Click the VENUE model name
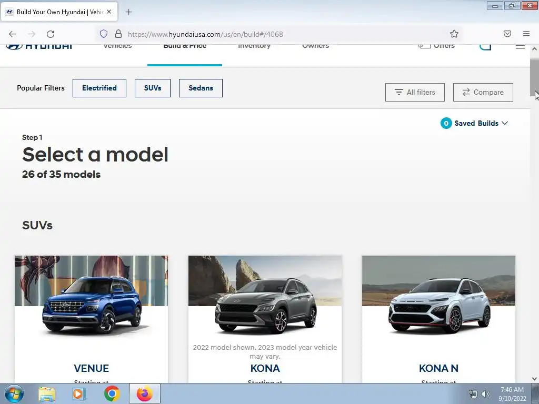Image resolution: width=539 pixels, height=404 pixels. tap(92, 368)
